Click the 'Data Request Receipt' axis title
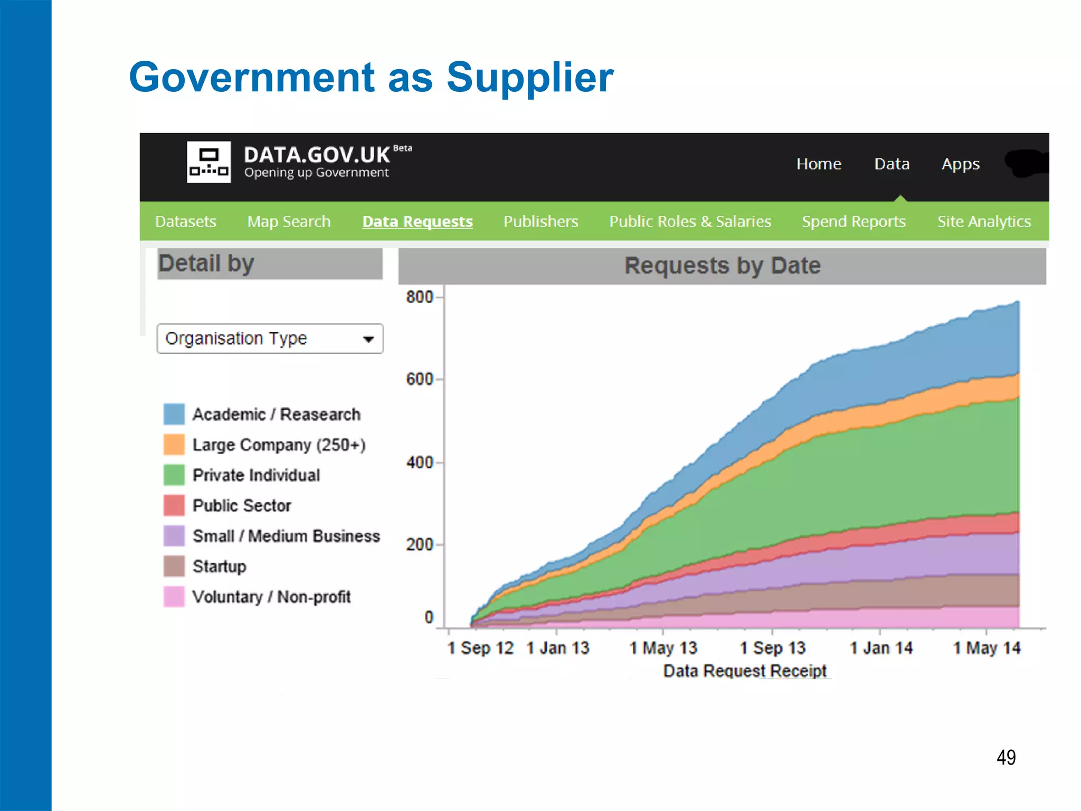The image size is (1081, 811). 745,671
